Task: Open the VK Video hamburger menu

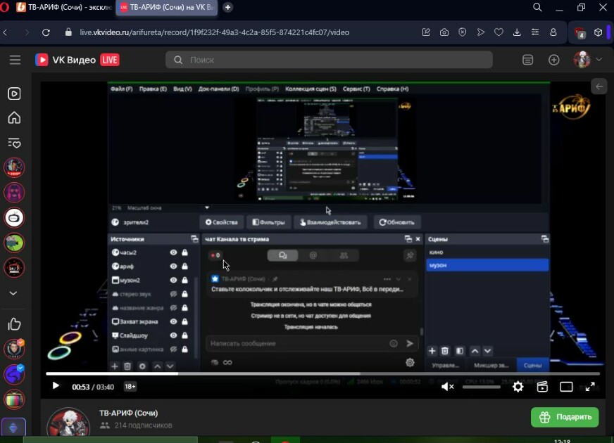Action: click(x=15, y=60)
